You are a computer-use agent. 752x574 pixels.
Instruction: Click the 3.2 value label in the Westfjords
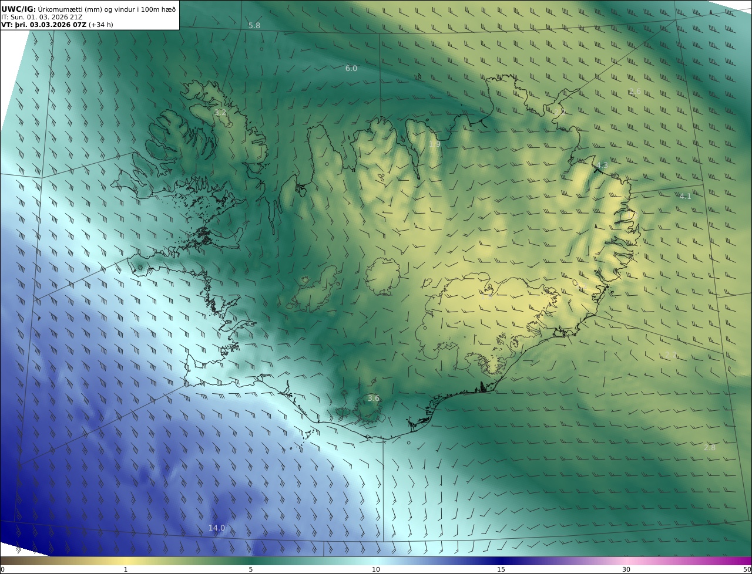point(220,112)
